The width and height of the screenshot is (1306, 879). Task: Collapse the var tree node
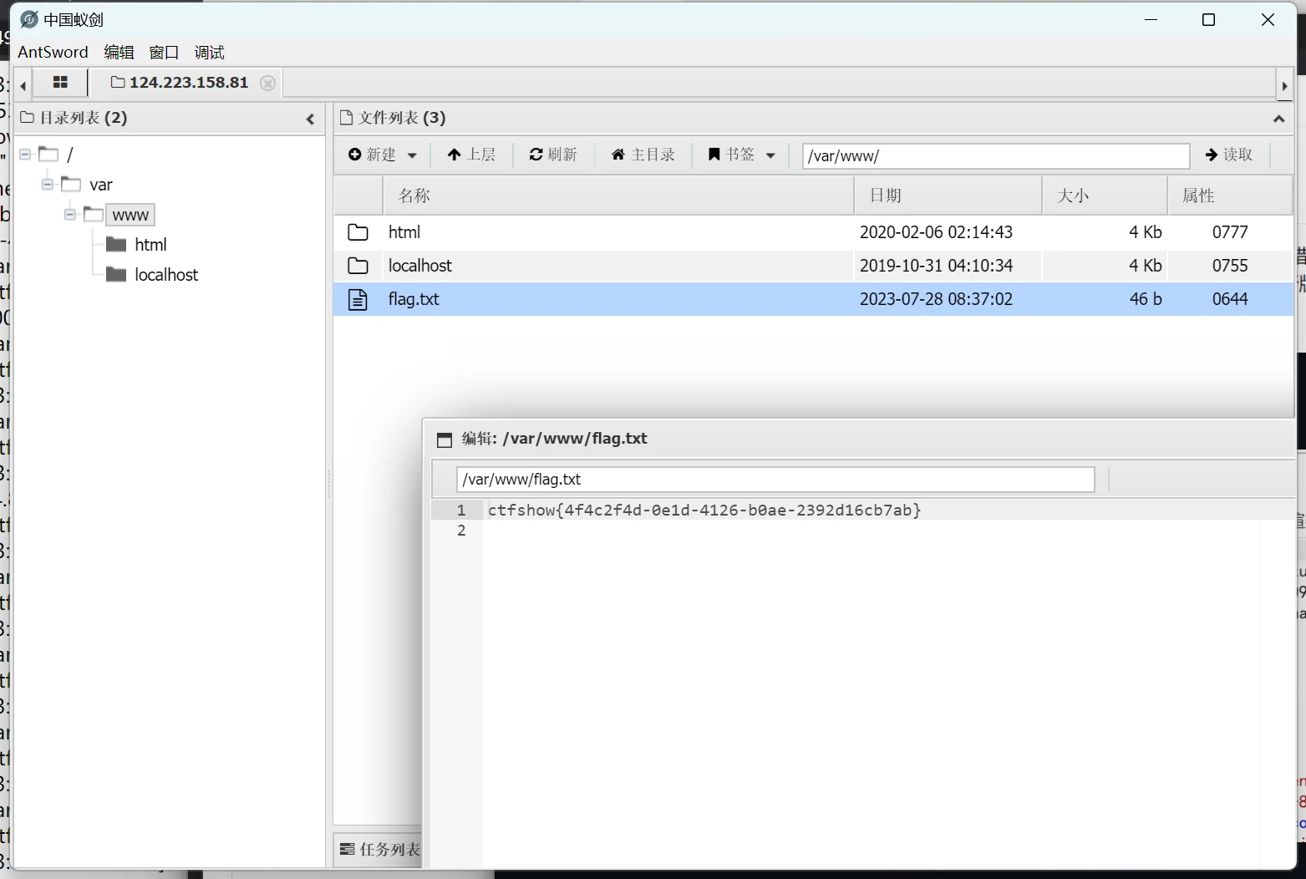click(48, 185)
